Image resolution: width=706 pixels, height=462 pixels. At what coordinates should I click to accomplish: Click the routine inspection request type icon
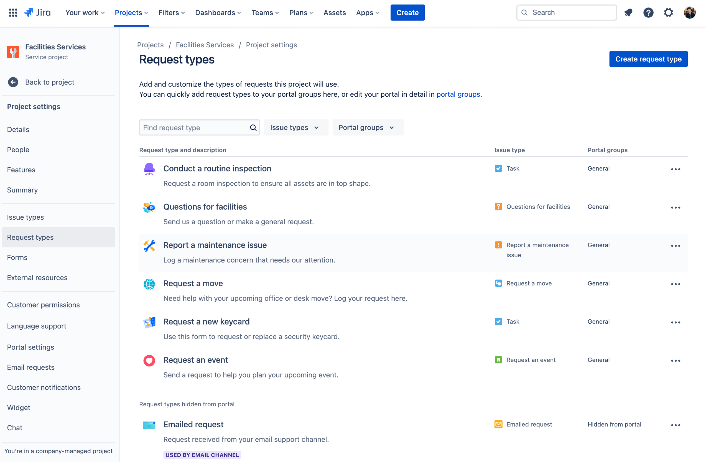coord(149,169)
